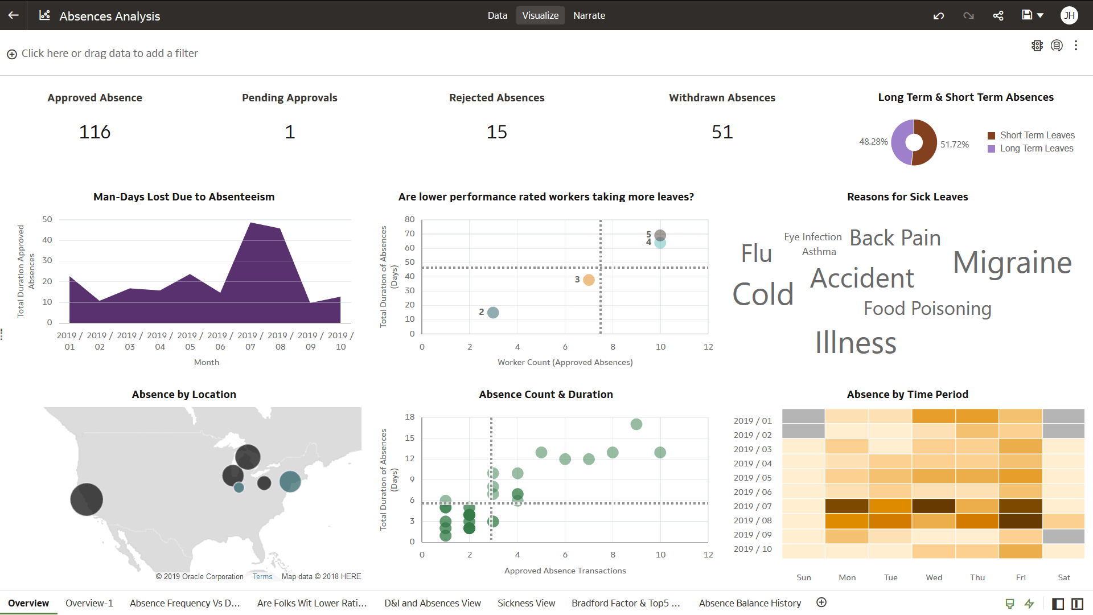Open the Sickness View tab
This screenshot has width=1093, height=615.
[x=526, y=603]
